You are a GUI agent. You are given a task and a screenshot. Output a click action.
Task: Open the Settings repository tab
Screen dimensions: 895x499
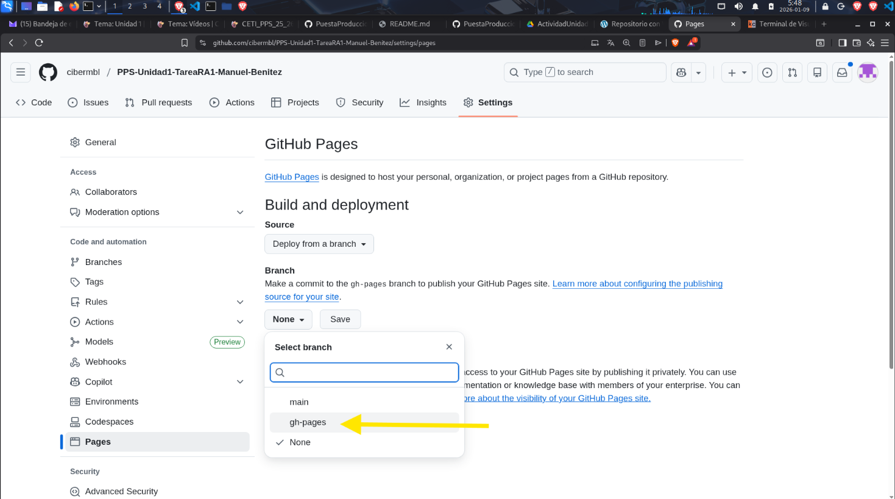pyautogui.click(x=488, y=102)
